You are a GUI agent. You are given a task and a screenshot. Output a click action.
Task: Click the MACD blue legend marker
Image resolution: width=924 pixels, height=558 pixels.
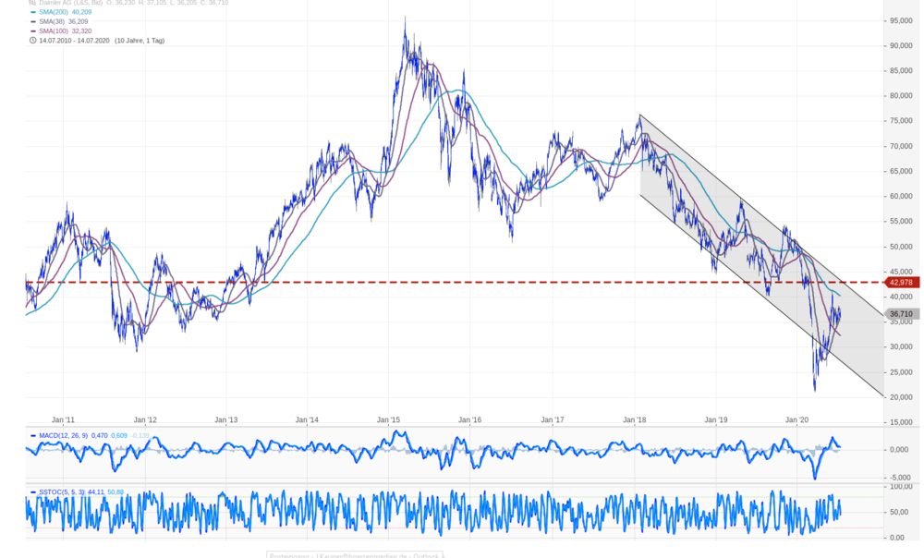click(33, 435)
